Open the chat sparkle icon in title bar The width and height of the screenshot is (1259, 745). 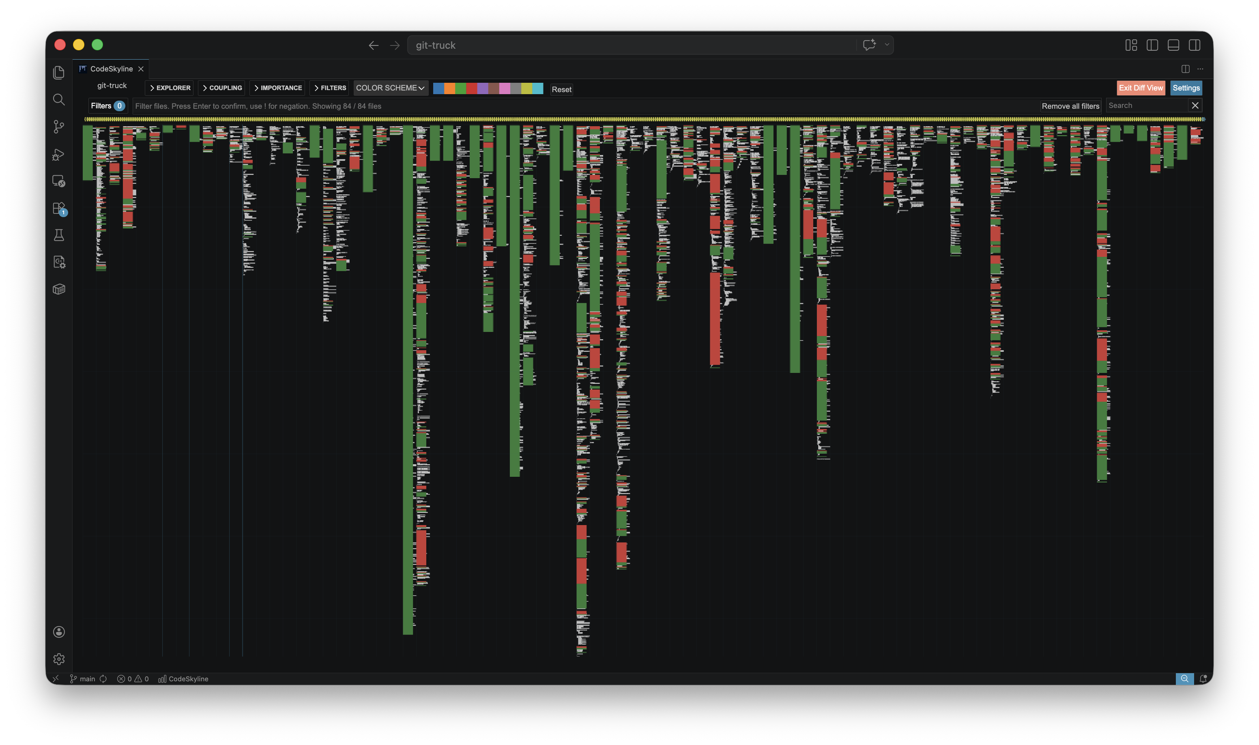(x=869, y=45)
